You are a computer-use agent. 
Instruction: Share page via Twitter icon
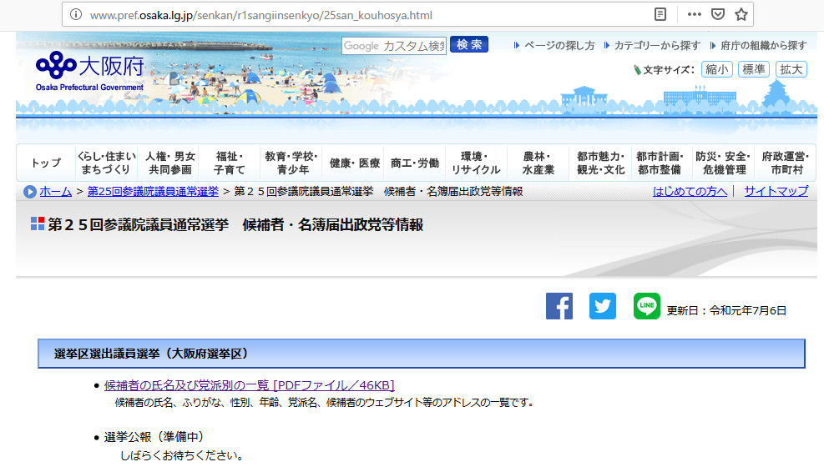coord(603,306)
